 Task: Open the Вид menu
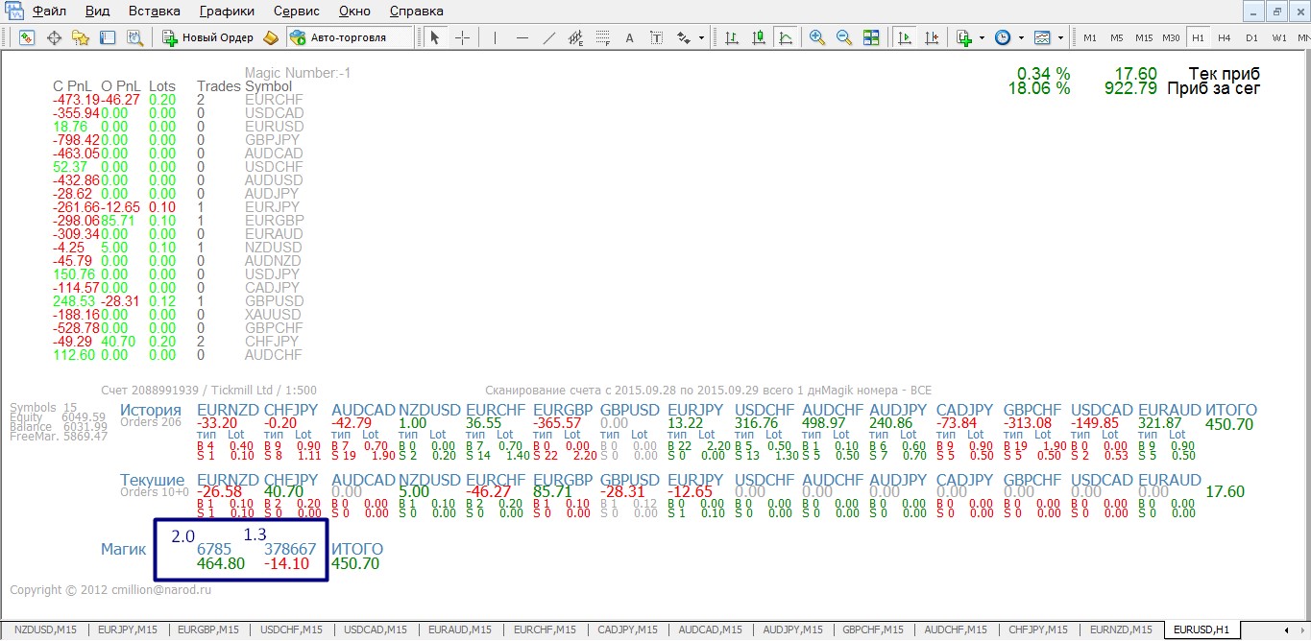point(97,12)
